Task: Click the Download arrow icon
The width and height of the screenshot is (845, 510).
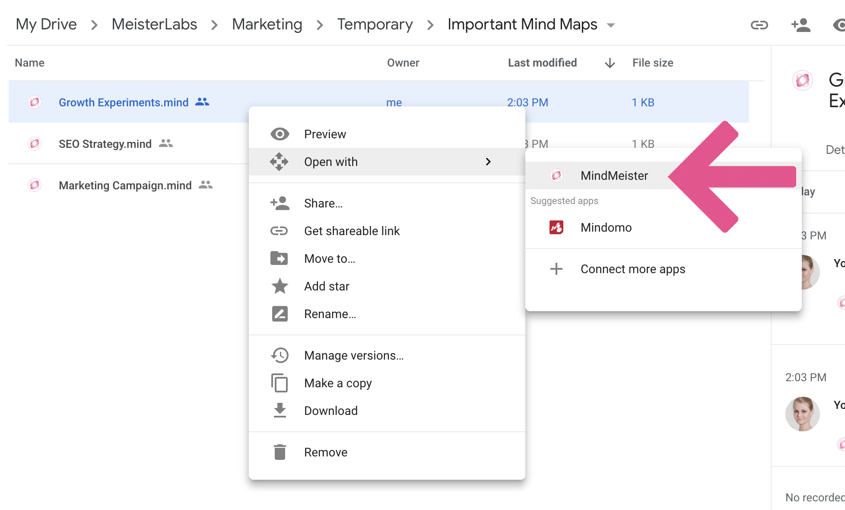Action: [x=280, y=411]
